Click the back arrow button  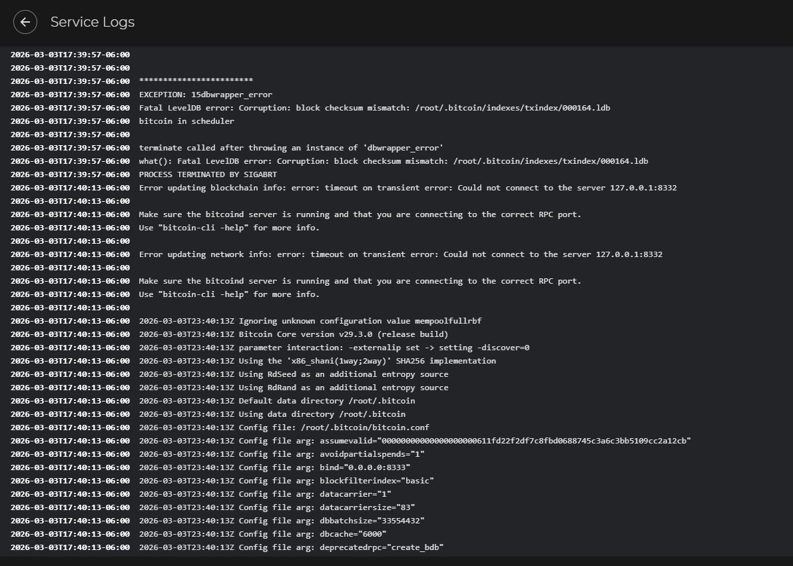click(x=25, y=22)
